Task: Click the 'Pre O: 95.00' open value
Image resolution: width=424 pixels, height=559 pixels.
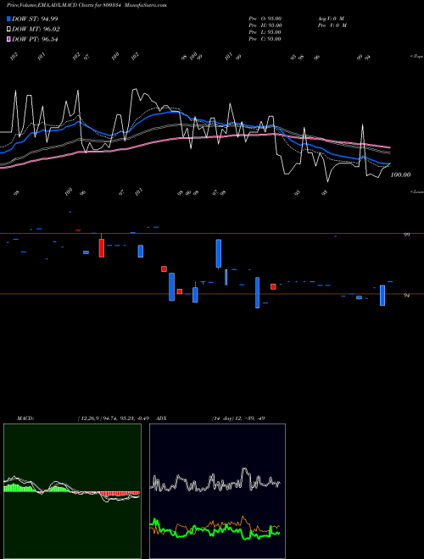Action: [x=265, y=19]
